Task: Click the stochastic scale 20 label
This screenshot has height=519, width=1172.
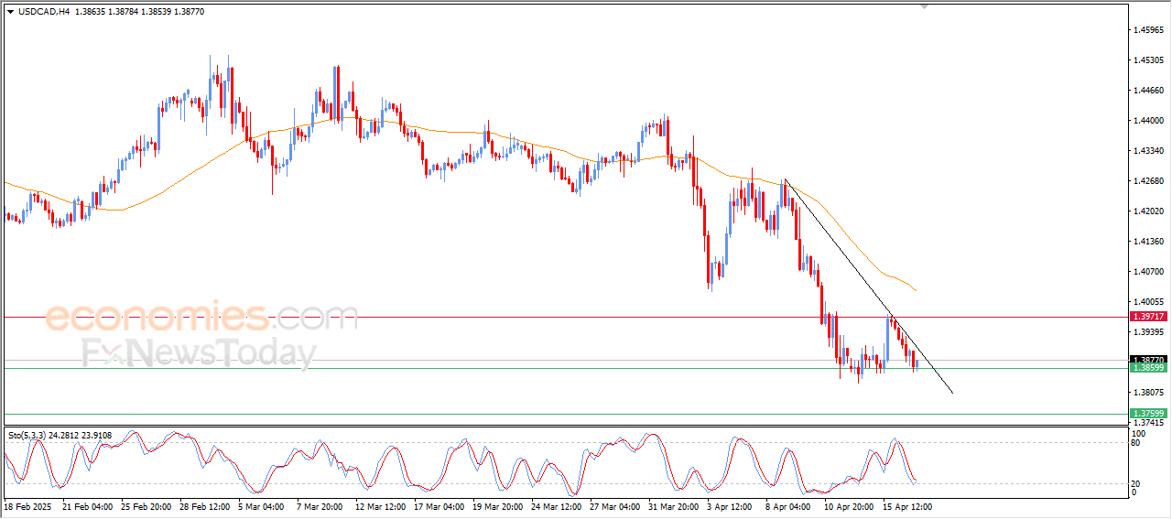Action: point(1136,483)
